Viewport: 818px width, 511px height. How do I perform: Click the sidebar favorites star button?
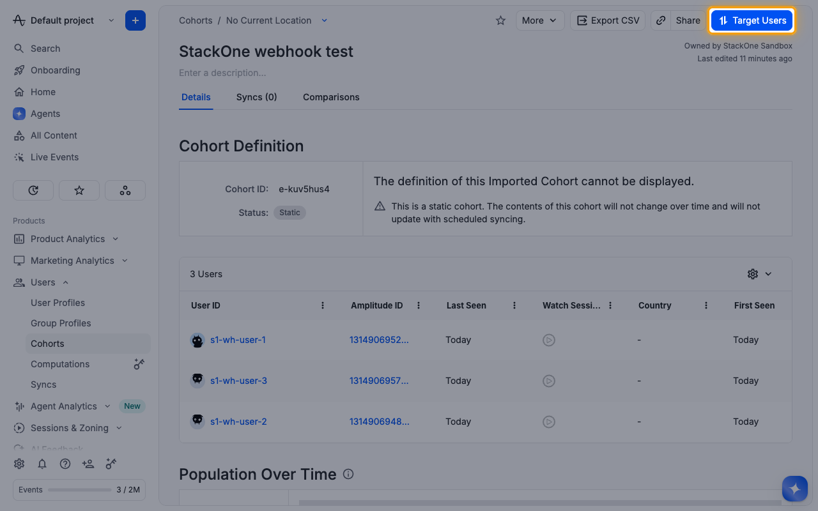pyautogui.click(x=79, y=190)
